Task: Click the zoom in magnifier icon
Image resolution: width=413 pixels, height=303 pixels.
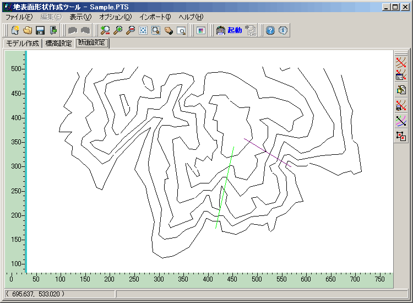Action: click(118, 30)
